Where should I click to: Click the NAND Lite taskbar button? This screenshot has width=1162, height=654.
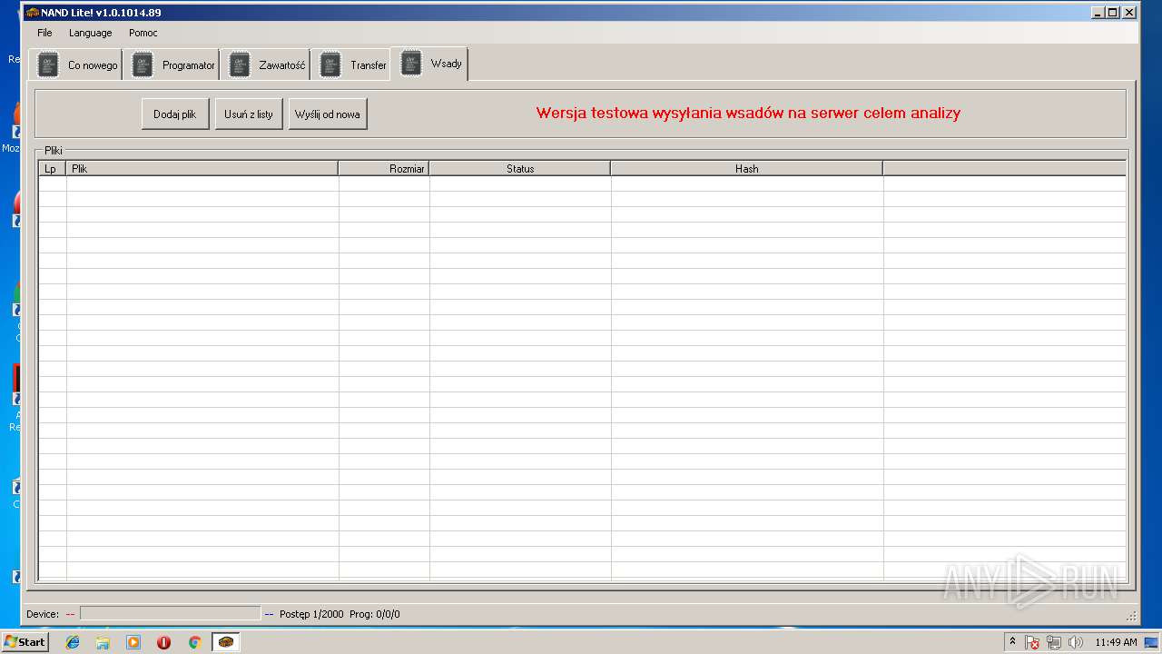(225, 642)
